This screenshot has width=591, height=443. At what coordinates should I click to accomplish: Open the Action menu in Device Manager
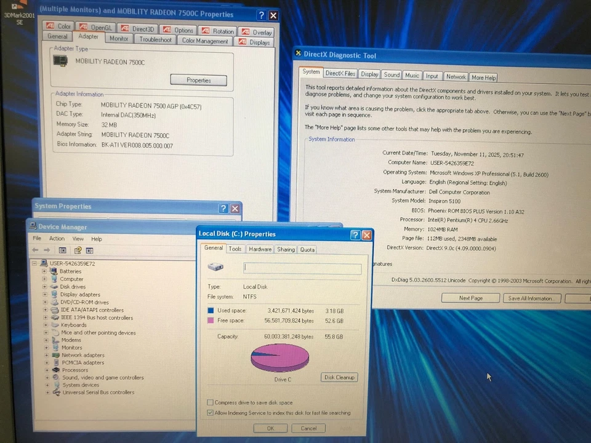tap(57, 238)
